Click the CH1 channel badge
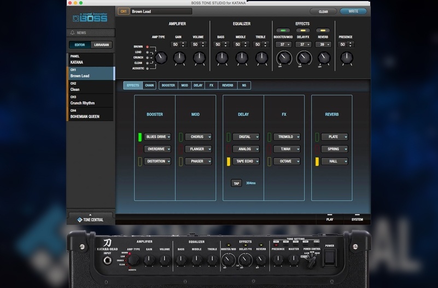Image resolution: width=438 pixels, height=288 pixels. pyautogui.click(x=124, y=11)
